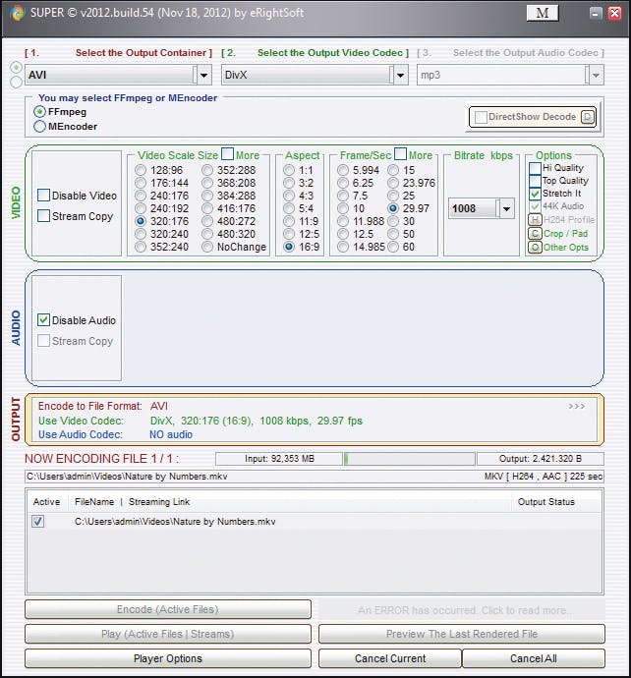Select NoChange video scale size
631x678 pixels.
click(x=207, y=247)
